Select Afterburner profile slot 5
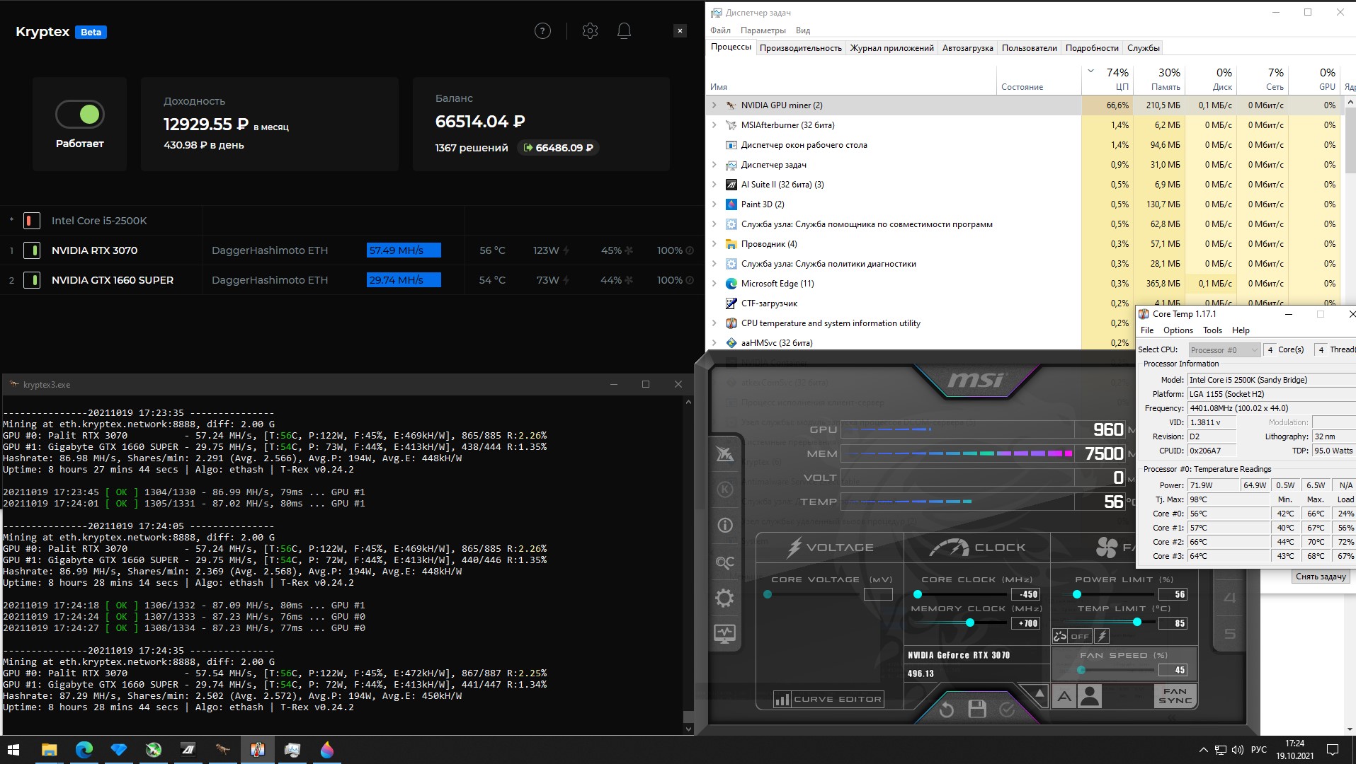1356x764 pixels. click(x=1230, y=634)
